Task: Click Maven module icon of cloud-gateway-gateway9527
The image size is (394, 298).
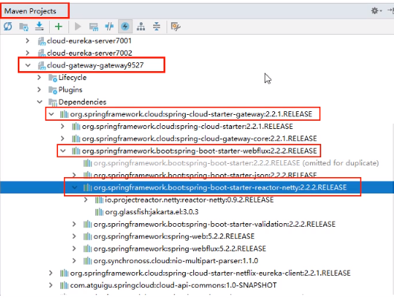Action: click(x=42, y=66)
